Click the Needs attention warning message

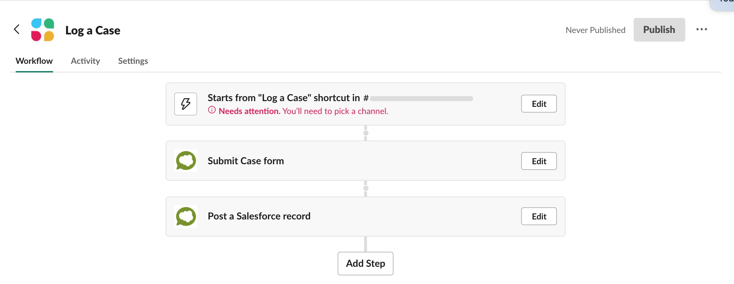click(x=303, y=111)
